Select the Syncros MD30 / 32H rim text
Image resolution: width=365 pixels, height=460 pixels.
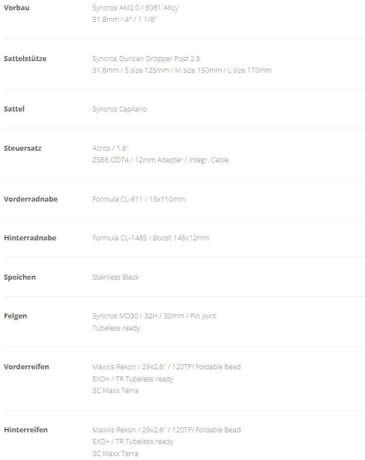154,316
